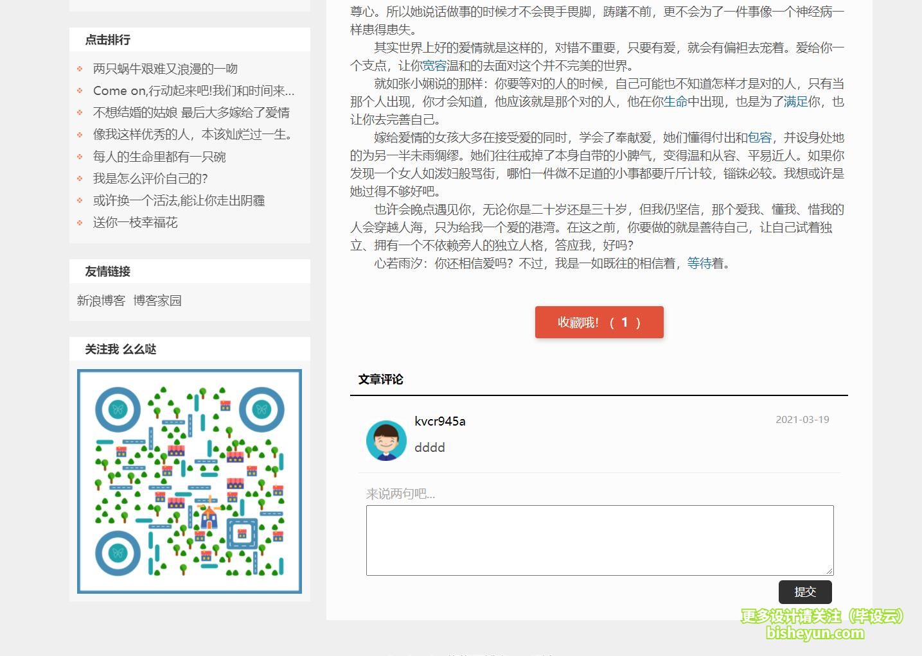This screenshot has height=656, width=922.
Task: Click the 点击排行 section heading
Action: tap(108, 40)
